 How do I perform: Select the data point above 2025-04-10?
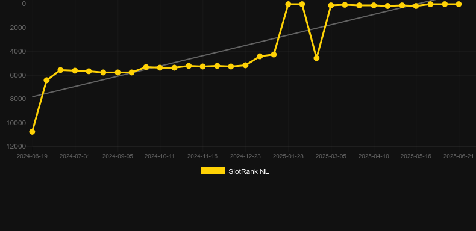click(x=374, y=5)
